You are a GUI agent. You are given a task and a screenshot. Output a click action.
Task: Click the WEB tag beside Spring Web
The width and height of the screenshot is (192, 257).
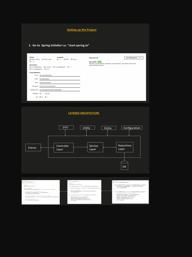click(x=99, y=62)
